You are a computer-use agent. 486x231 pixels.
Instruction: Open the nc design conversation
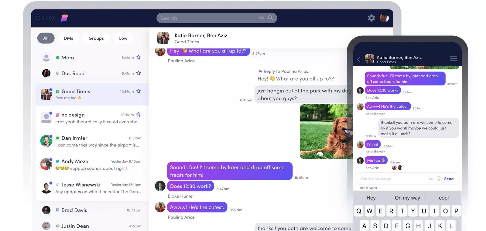tap(92, 118)
